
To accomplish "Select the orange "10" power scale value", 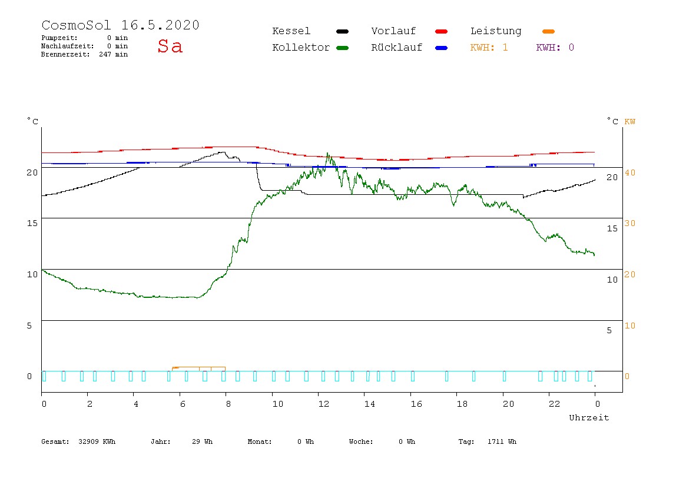I will click(x=630, y=326).
